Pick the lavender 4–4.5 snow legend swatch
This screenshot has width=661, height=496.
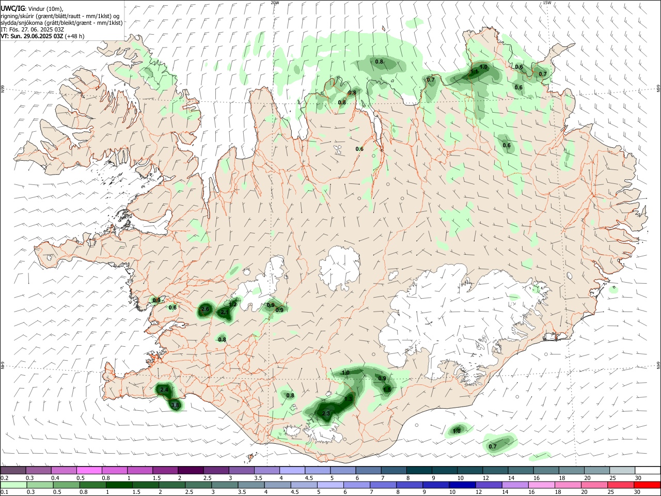pyautogui.click(x=292, y=471)
